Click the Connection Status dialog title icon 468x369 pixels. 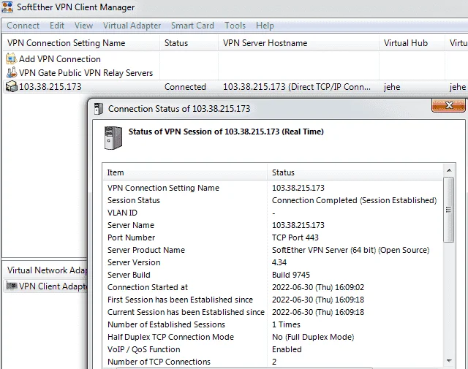(99, 109)
